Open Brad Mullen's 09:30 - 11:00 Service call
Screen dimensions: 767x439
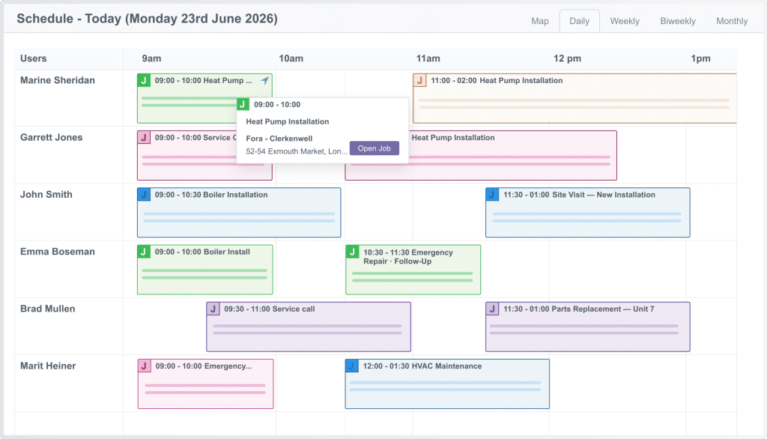(308, 327)
